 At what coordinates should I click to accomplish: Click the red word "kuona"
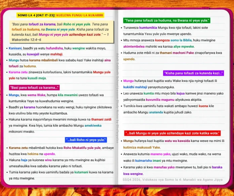click(x=203, y=106)
